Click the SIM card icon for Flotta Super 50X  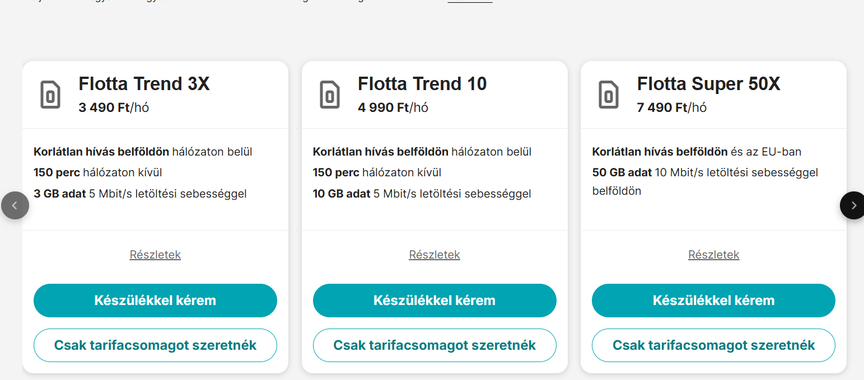pyautogui.click(x=609, y=95)
